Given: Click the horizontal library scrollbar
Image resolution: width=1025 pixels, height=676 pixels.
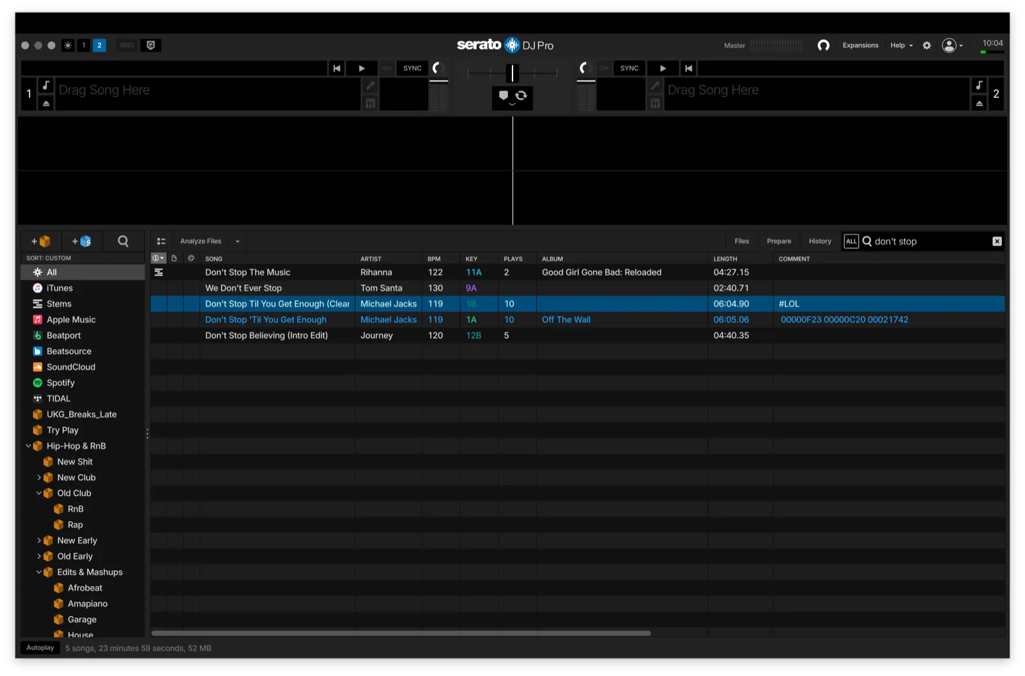Looking at the screenshot, I should [401, 633].
